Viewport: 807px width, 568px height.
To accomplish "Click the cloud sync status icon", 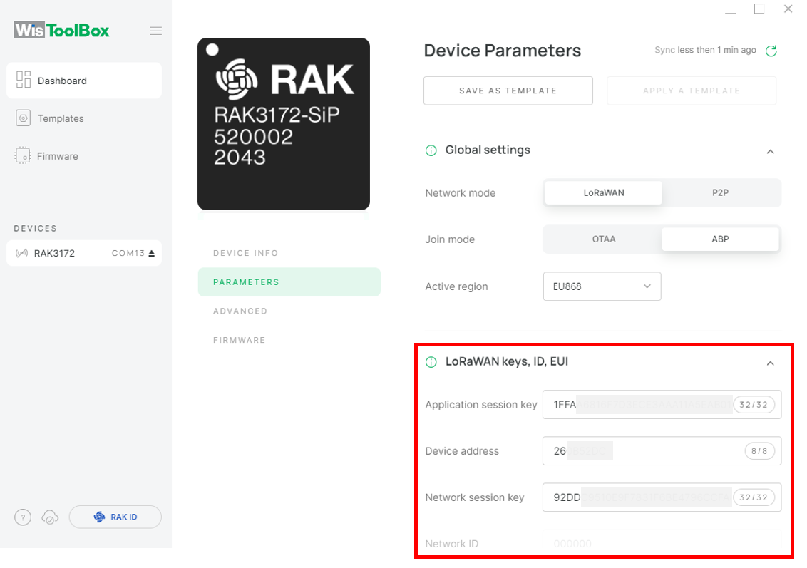I will [50, 517].
